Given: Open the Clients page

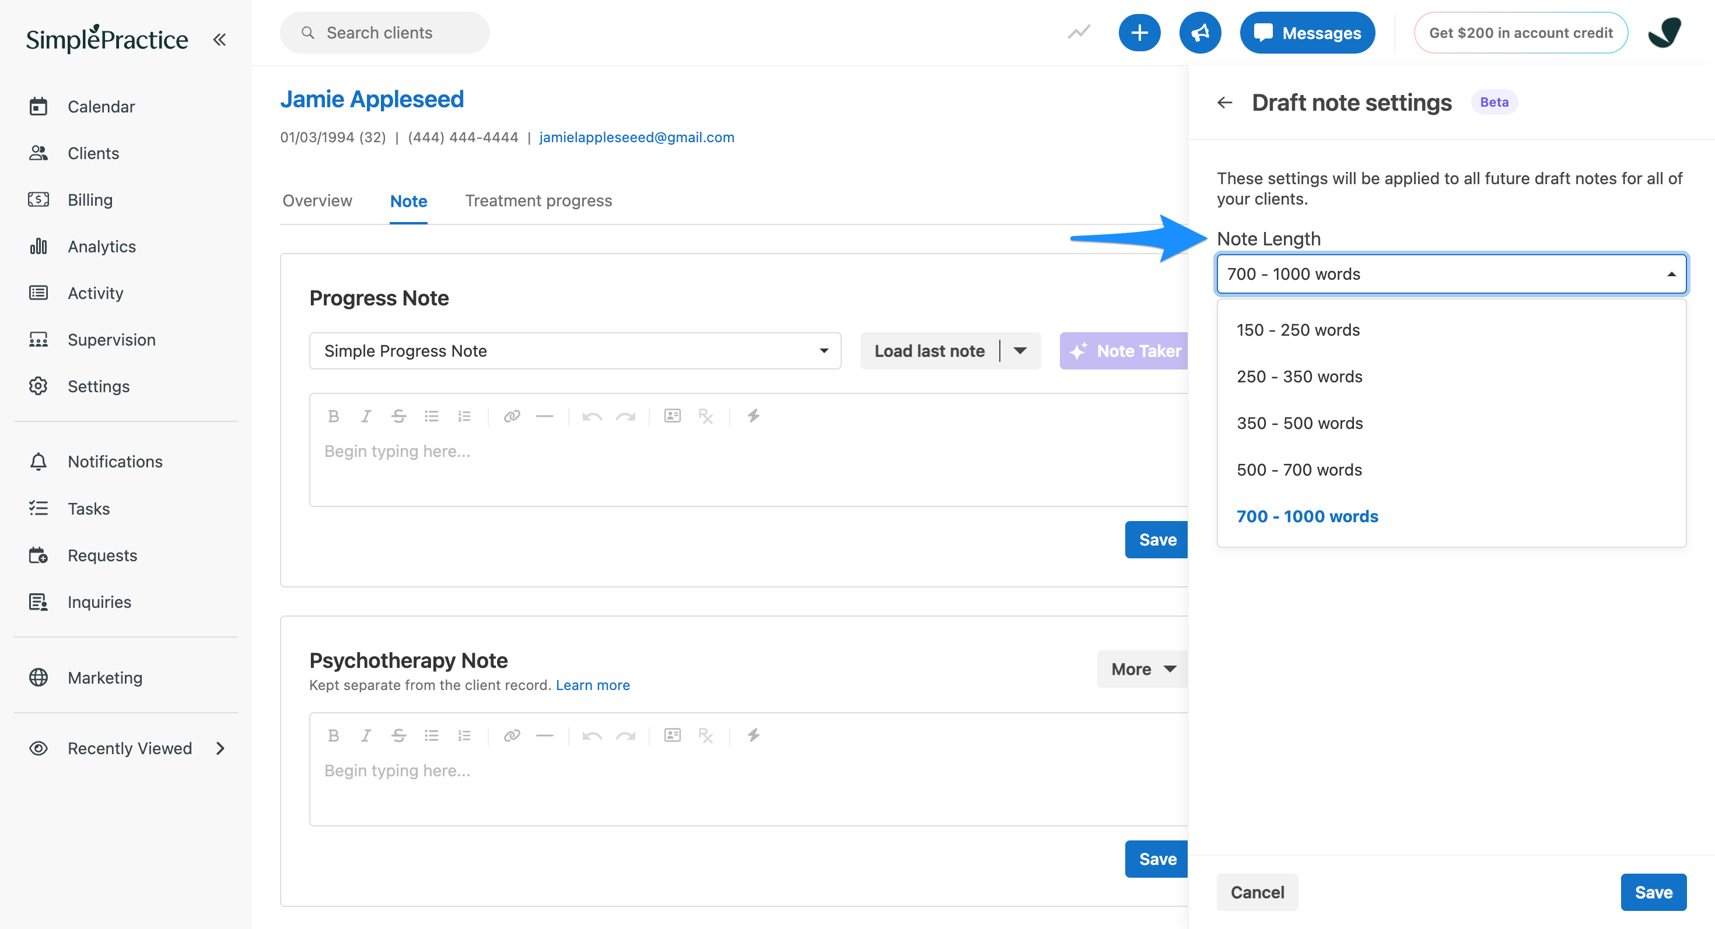Looking at the screenshot, I should click(x=93, y=153).
